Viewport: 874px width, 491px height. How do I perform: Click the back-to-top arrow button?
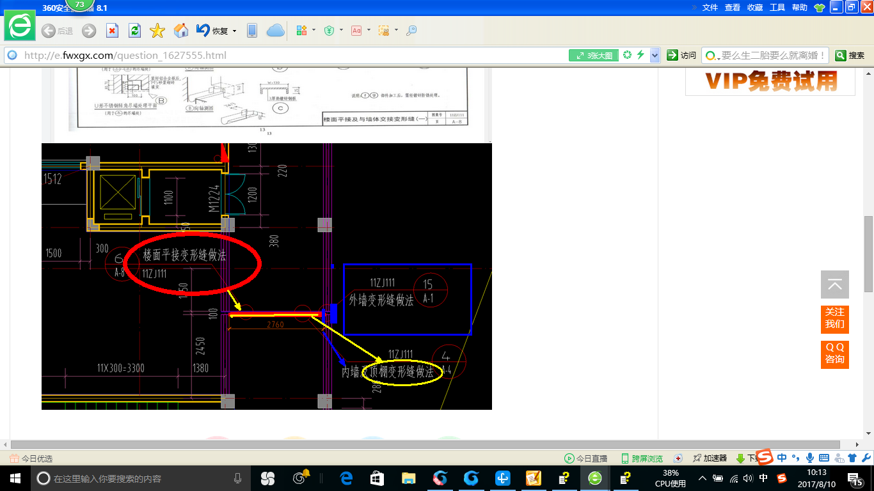coord(835,284)
